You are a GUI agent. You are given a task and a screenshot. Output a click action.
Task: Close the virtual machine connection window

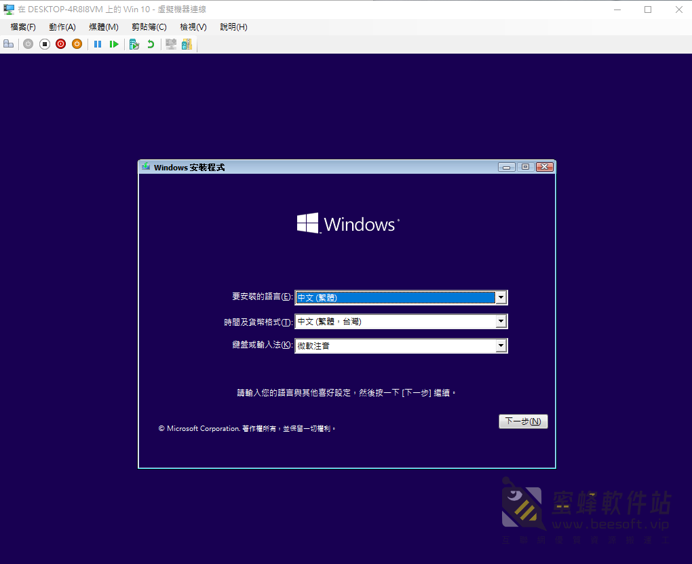pos(678,10)
